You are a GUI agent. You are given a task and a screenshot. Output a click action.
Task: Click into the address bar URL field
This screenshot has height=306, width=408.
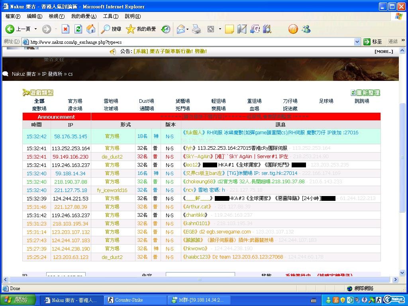191,42
